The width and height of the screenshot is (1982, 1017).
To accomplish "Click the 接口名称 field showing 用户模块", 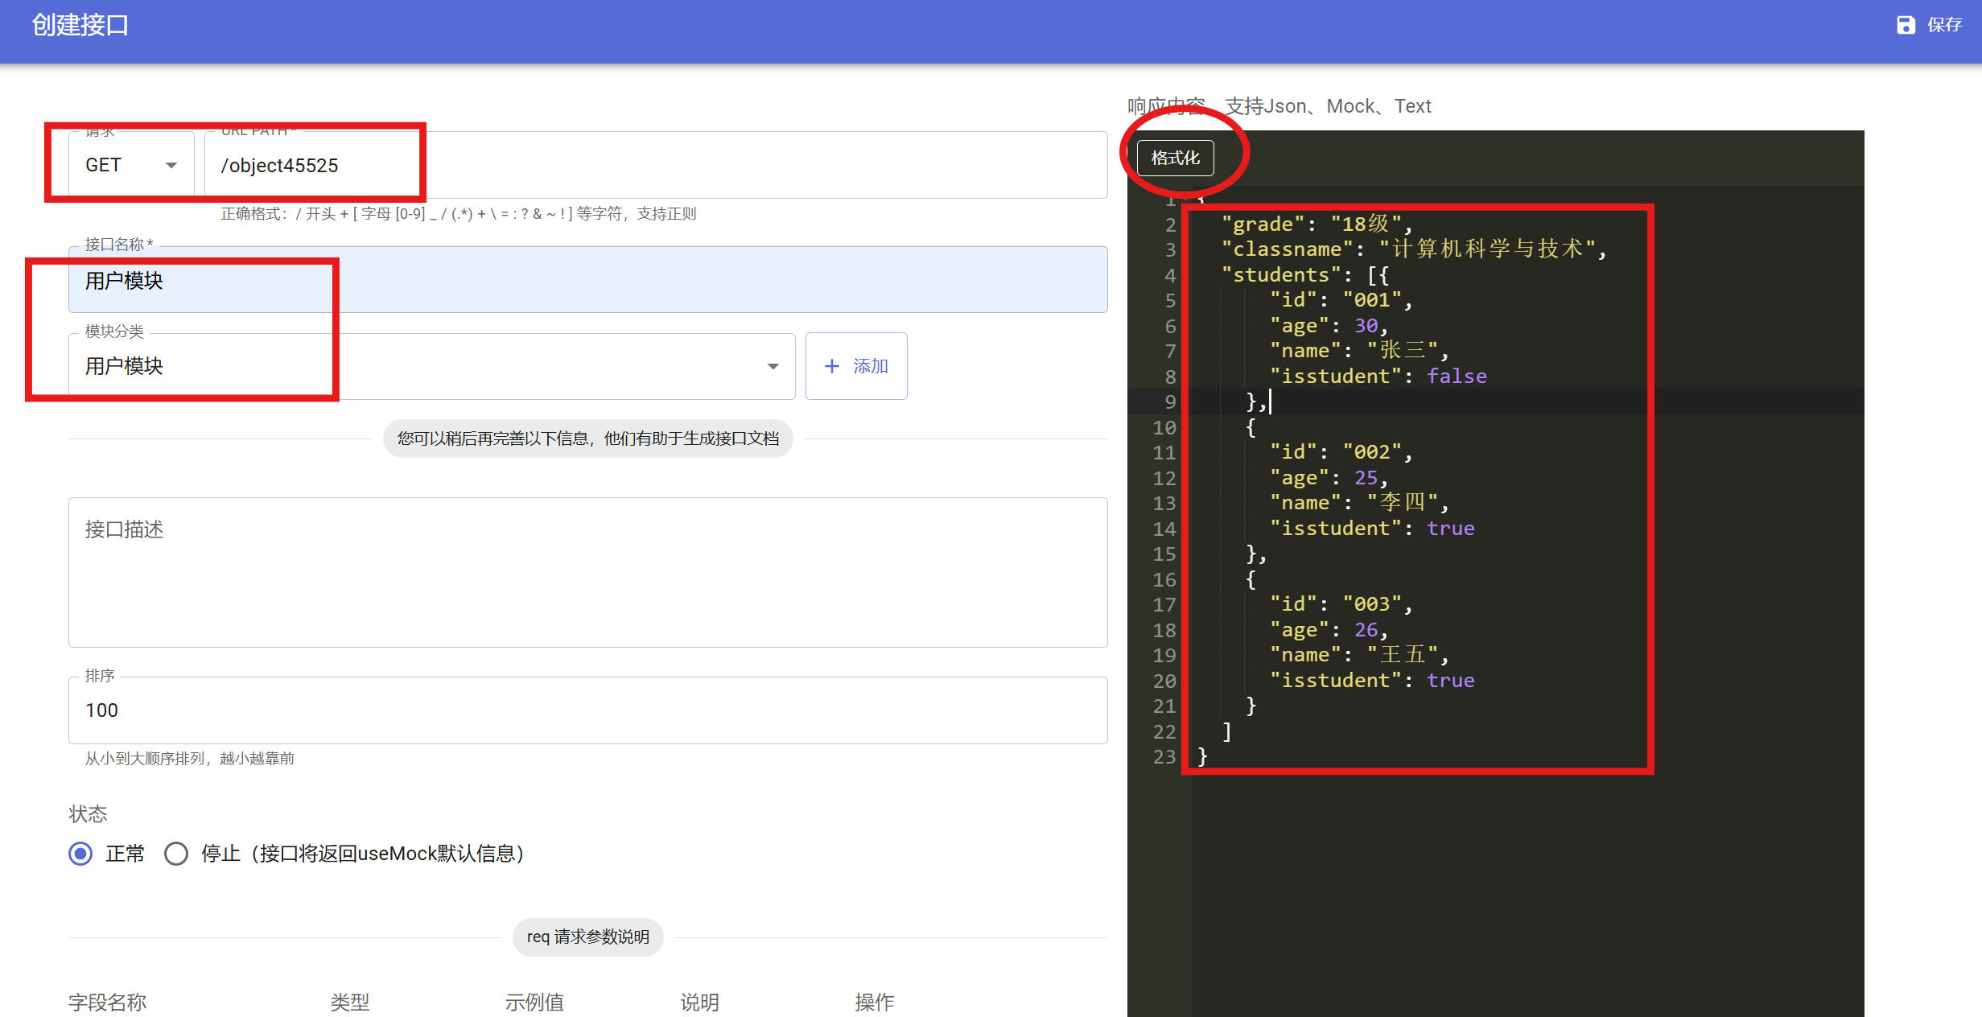I will point(322,280).
